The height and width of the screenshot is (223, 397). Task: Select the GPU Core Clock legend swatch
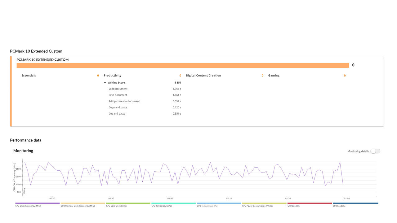click(128, 203)
